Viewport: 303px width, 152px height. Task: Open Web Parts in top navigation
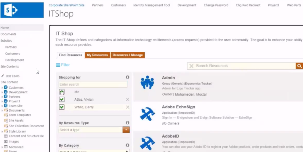(294, 5)
